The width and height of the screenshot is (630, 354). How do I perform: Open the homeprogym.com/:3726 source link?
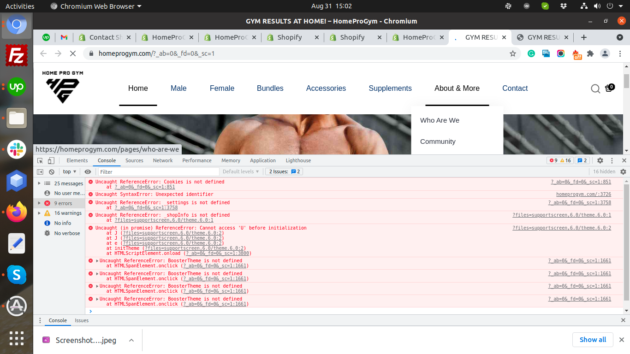583,195
